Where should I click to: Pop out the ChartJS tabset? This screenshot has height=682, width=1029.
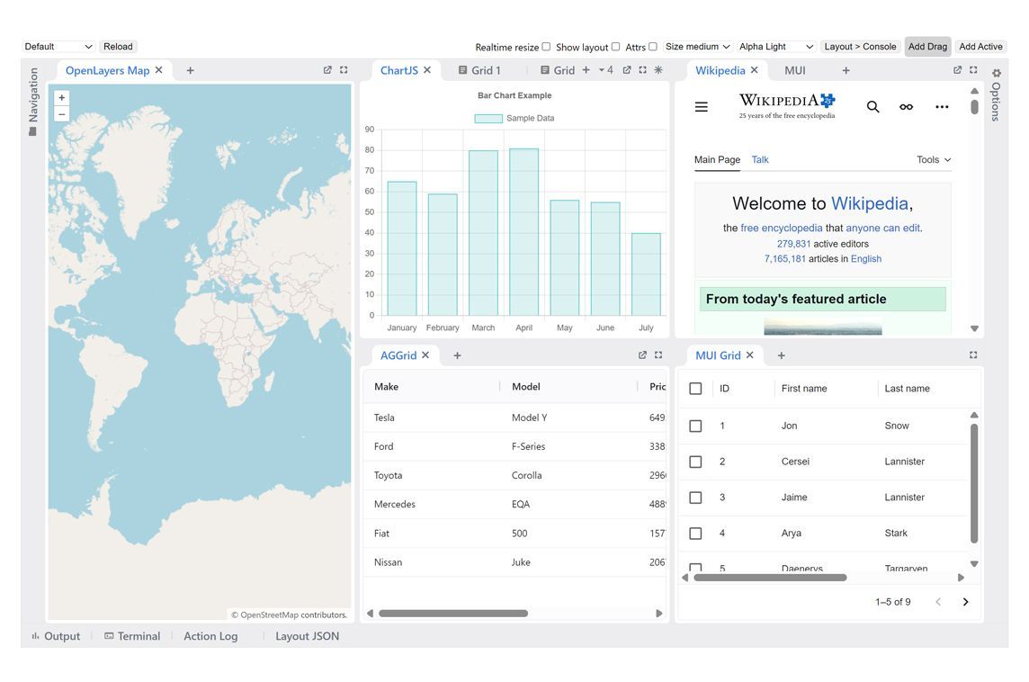pos(627,69)
